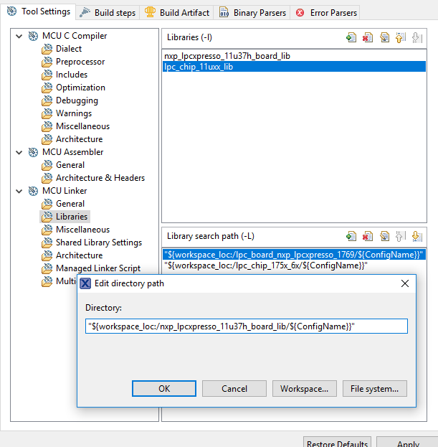The width and height of the screenshot is (438, 447).
Task: Select the lpc_board_nxp_lpcxpresso_1769 search path
Action: pyautogui.click(x=294, y=255)
